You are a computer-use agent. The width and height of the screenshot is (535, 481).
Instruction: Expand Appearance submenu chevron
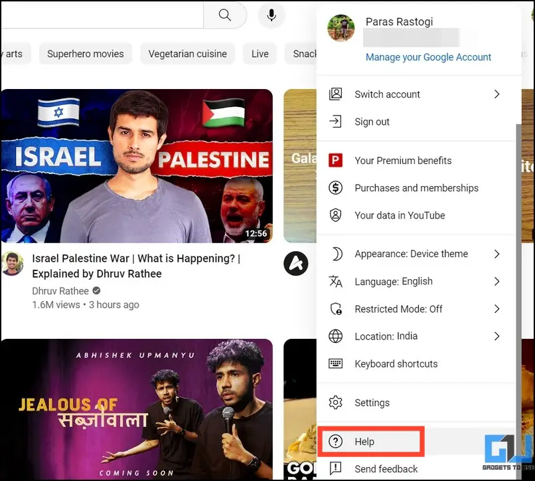(x=497, y=254)
